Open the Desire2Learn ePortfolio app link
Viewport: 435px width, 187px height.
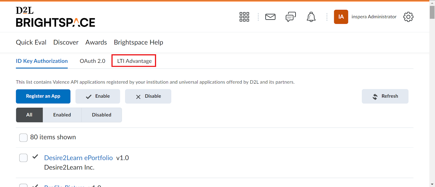(78, 158)
